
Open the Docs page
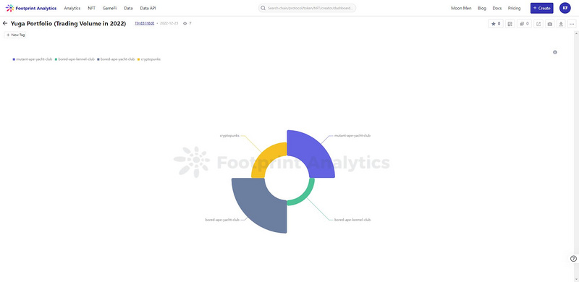click(x=497, y=8)
